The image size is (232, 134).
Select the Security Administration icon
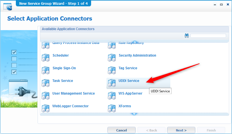pos(112,58)
